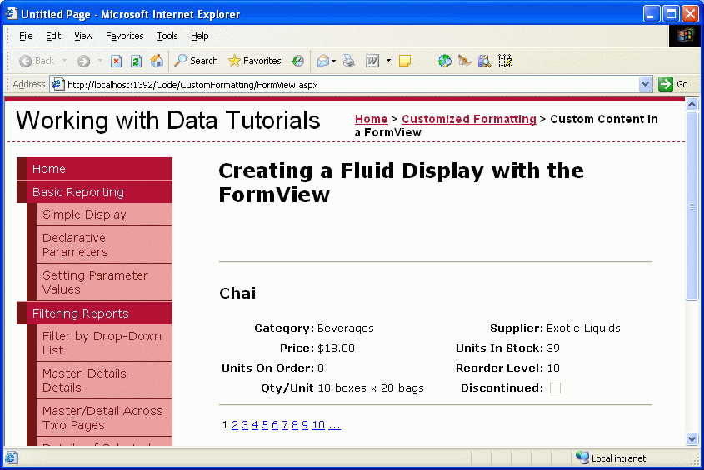Open the Edit with Word dropdown arrow
The height and width of the screenshot is (470, 704).
tap(388, 61)
